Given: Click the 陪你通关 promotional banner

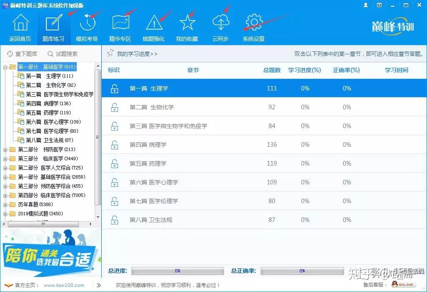Looking at the screenshot, I should coord(50,253).
